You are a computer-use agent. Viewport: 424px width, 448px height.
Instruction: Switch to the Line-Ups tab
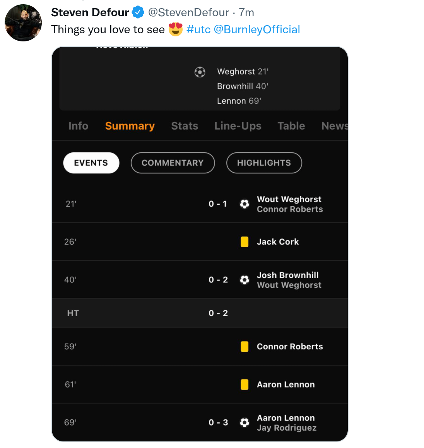click(x=238, y=126)
